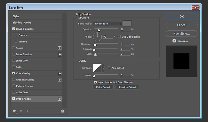Open the shadow color swatch picker
The image size is (208, 122).
pos(127,24)
